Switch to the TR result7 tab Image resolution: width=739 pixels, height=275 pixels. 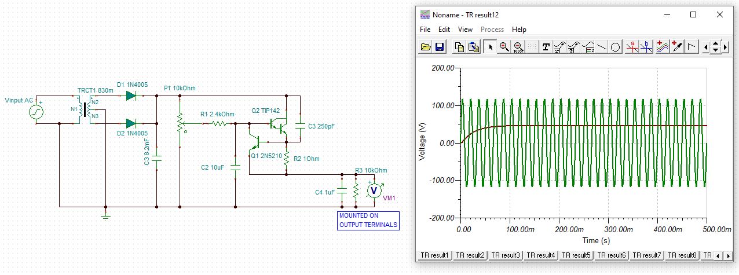(x=646, y=255)
